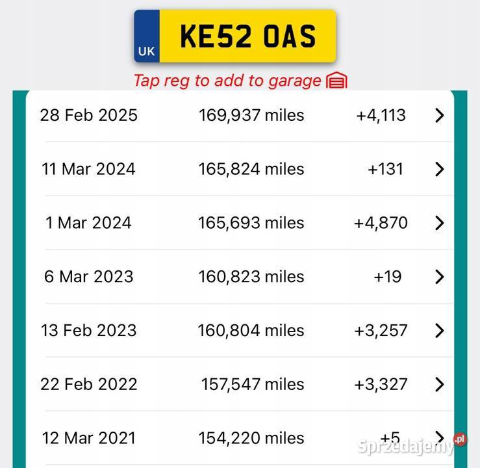Expand the 1 Mar 2024 record chevron

(x=440, y=224)
